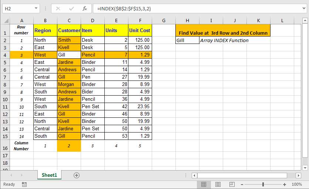Switch to Normal view icon
The image size is (309, 189).
(204, 185)
